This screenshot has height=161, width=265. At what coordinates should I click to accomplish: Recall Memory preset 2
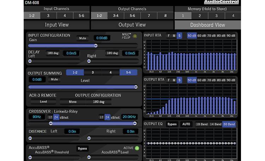[200, 16]
